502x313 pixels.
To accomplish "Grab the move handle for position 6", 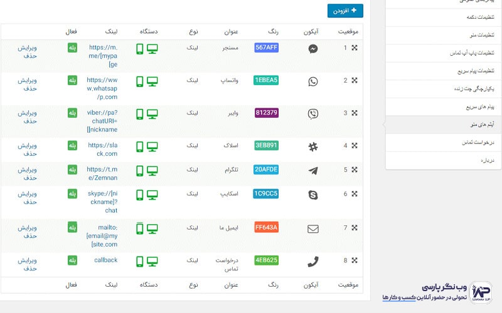I will 355,193.
